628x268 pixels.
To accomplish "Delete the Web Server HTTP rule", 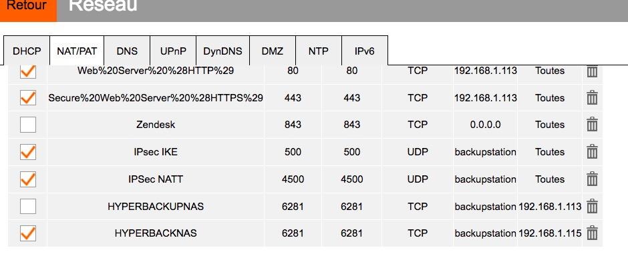I will tap(592, 71).
